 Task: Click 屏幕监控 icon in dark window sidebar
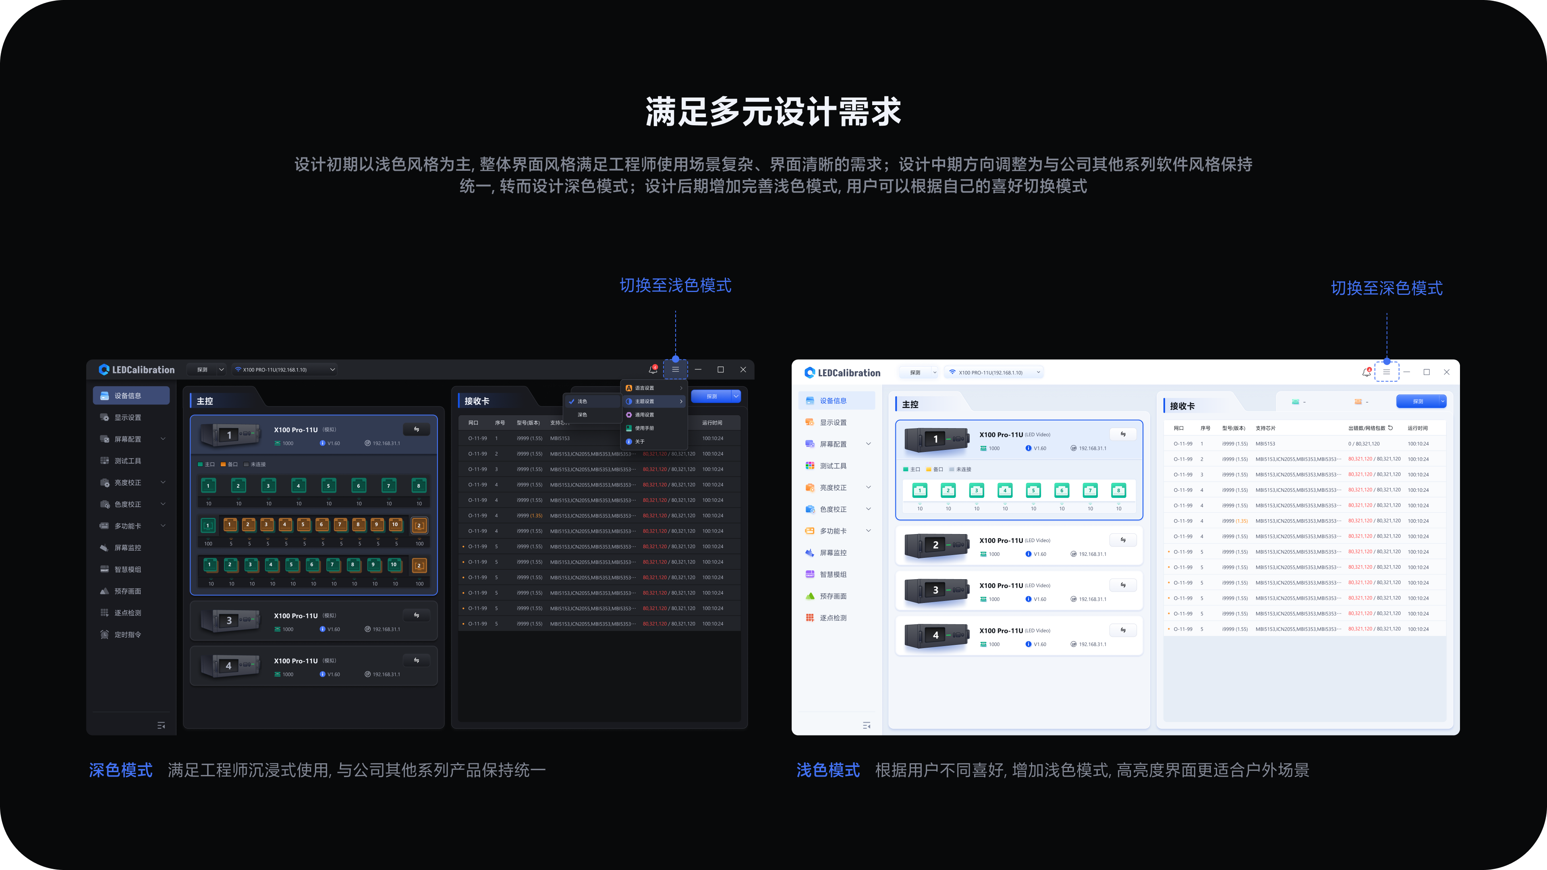tap(104, 548)
